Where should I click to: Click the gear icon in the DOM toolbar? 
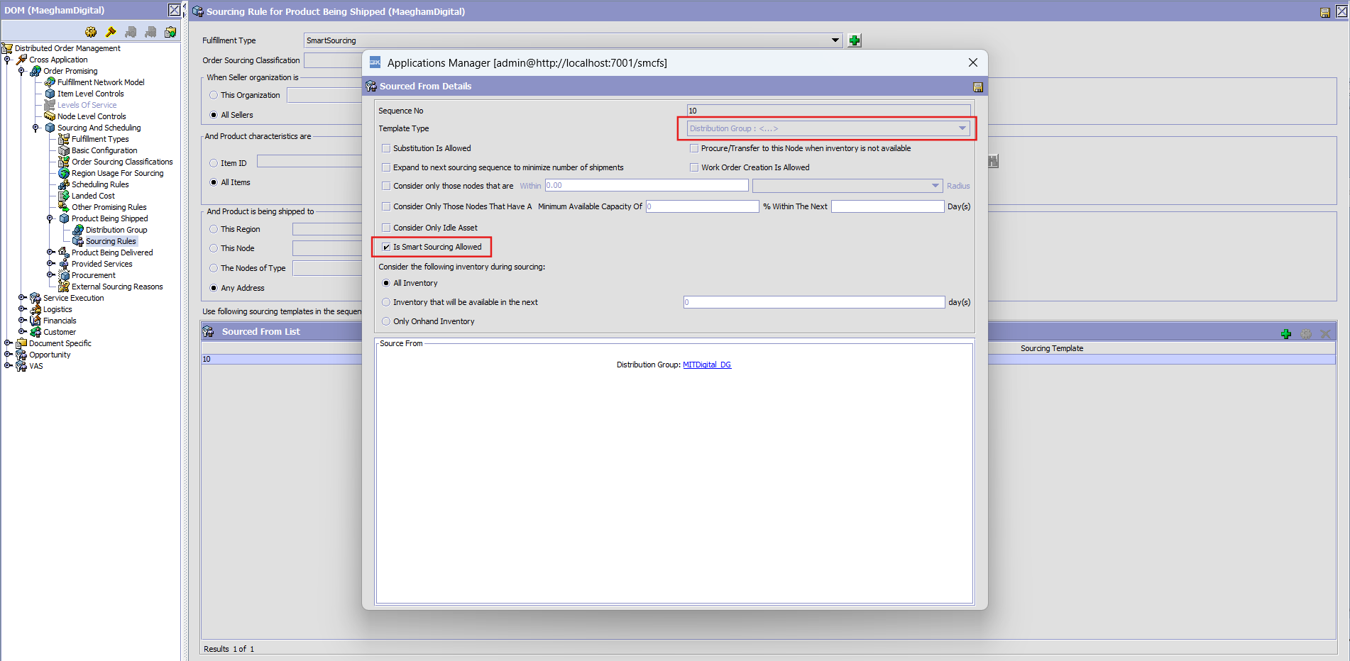pyautogui.click(x=91, y=32)
